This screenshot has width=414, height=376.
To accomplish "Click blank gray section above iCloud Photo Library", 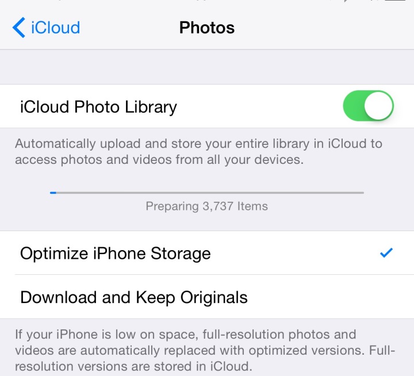I will click(x=207, y=67).
